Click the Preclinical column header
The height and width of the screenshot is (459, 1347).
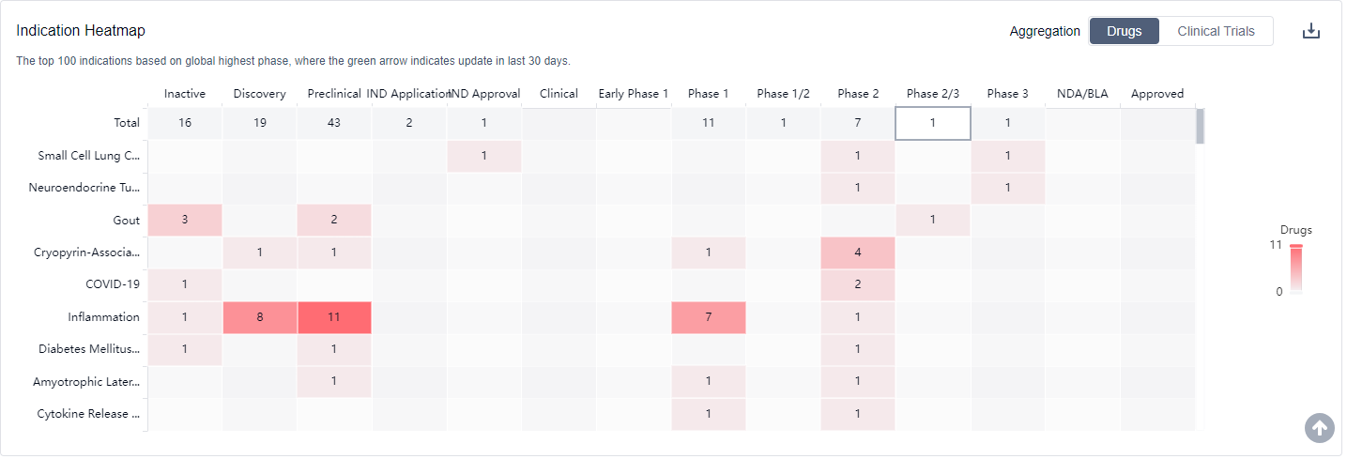point(334,94)
